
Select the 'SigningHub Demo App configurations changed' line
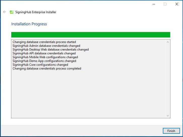coord(44,61)
